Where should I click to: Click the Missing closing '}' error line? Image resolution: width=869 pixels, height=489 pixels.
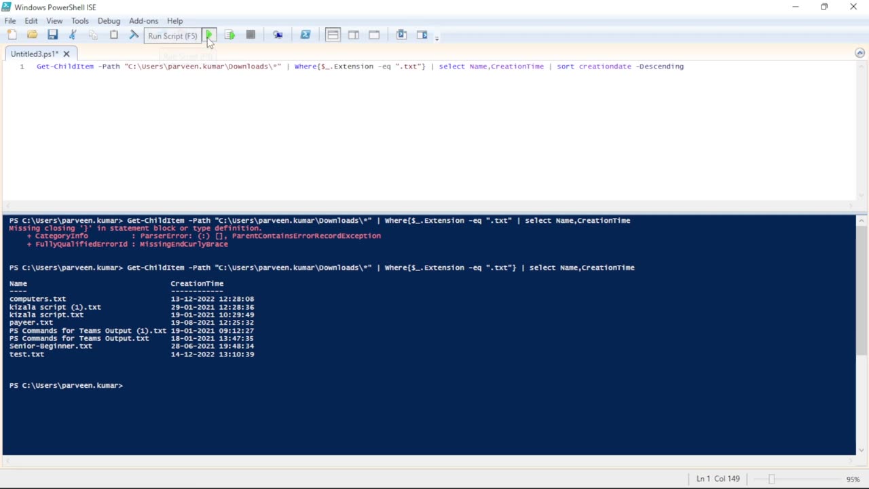click(135, 228)
